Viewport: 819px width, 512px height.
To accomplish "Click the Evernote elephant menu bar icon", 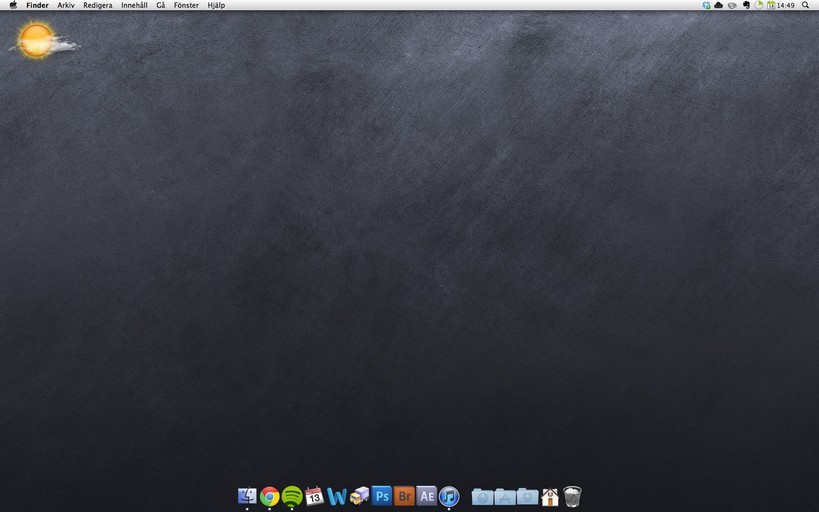I will click(x=746, y=5).
